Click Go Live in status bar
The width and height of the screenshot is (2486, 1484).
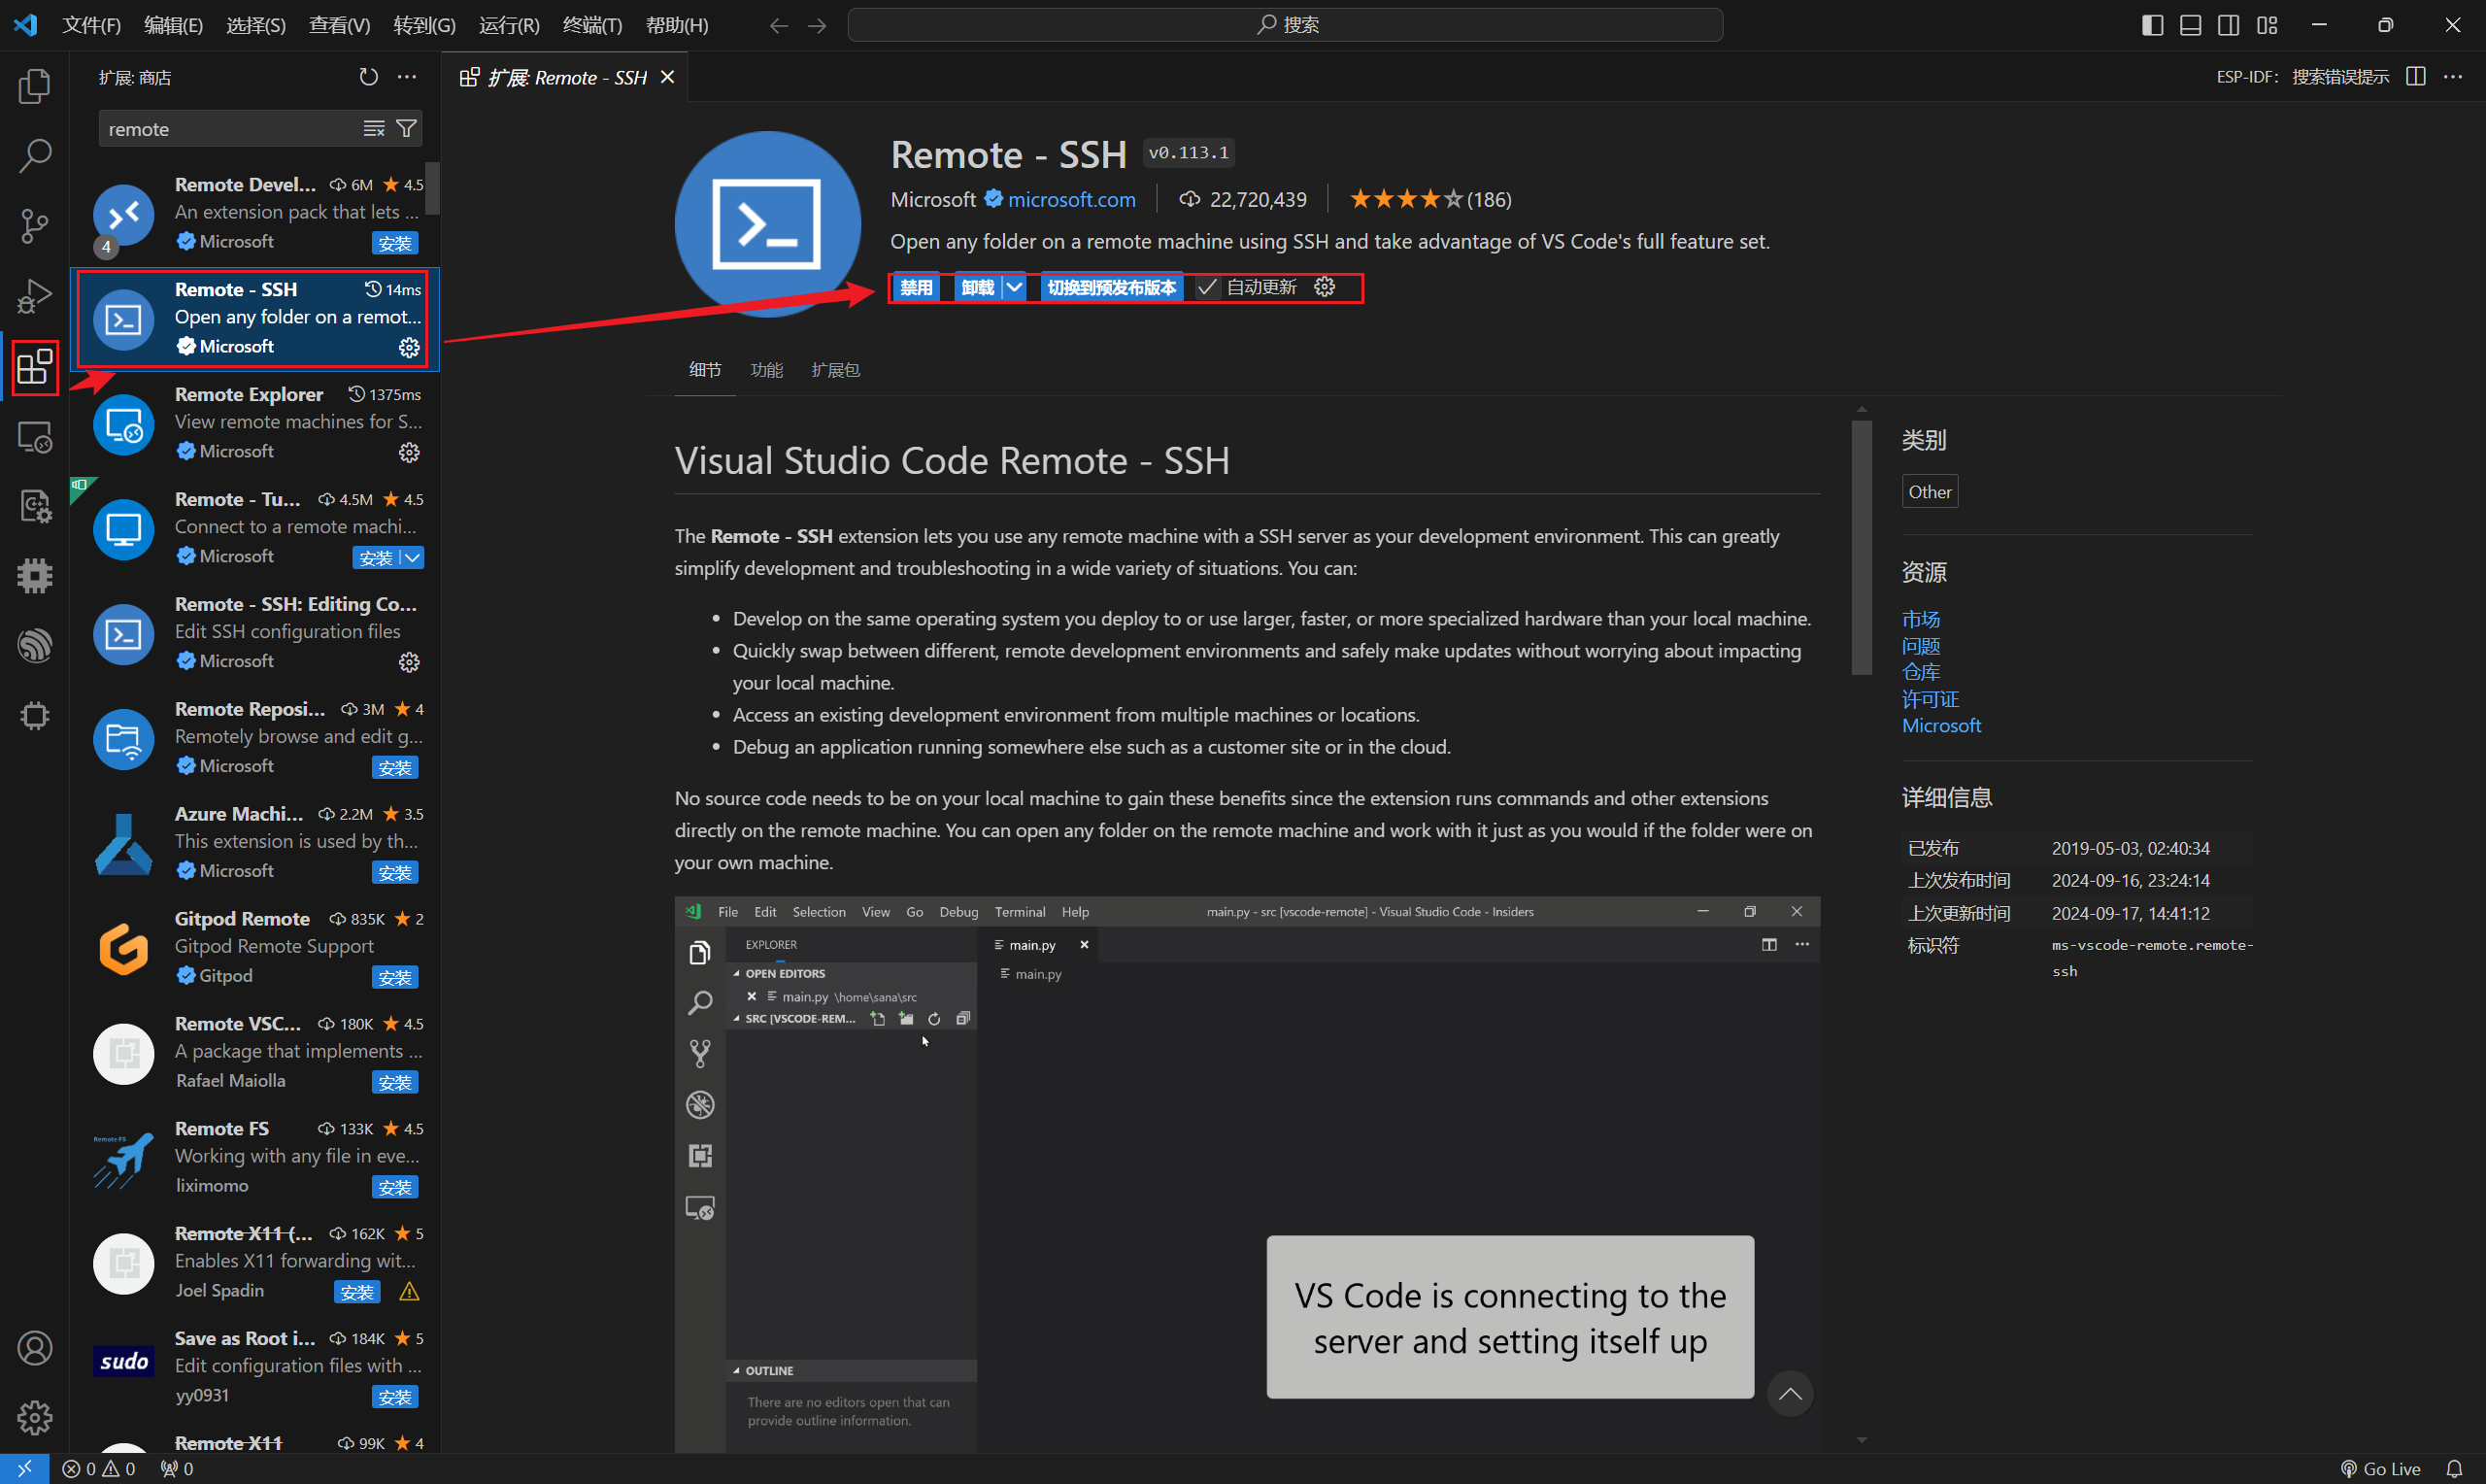coord(2380,1469)
